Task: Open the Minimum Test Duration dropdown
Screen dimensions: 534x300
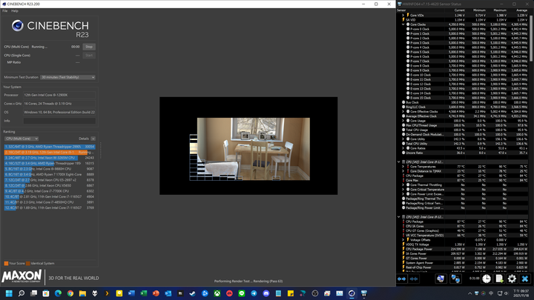Action: (x=67, y=77)
